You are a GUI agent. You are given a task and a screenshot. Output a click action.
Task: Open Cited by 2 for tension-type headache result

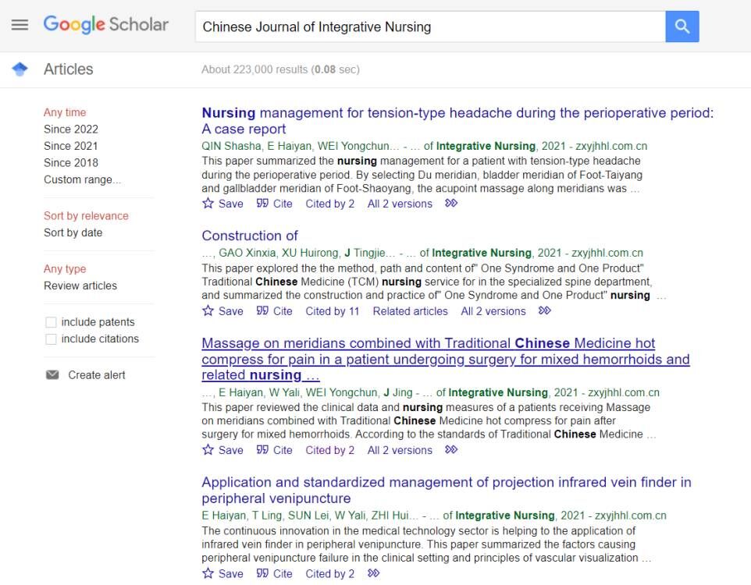coord(330,204)
